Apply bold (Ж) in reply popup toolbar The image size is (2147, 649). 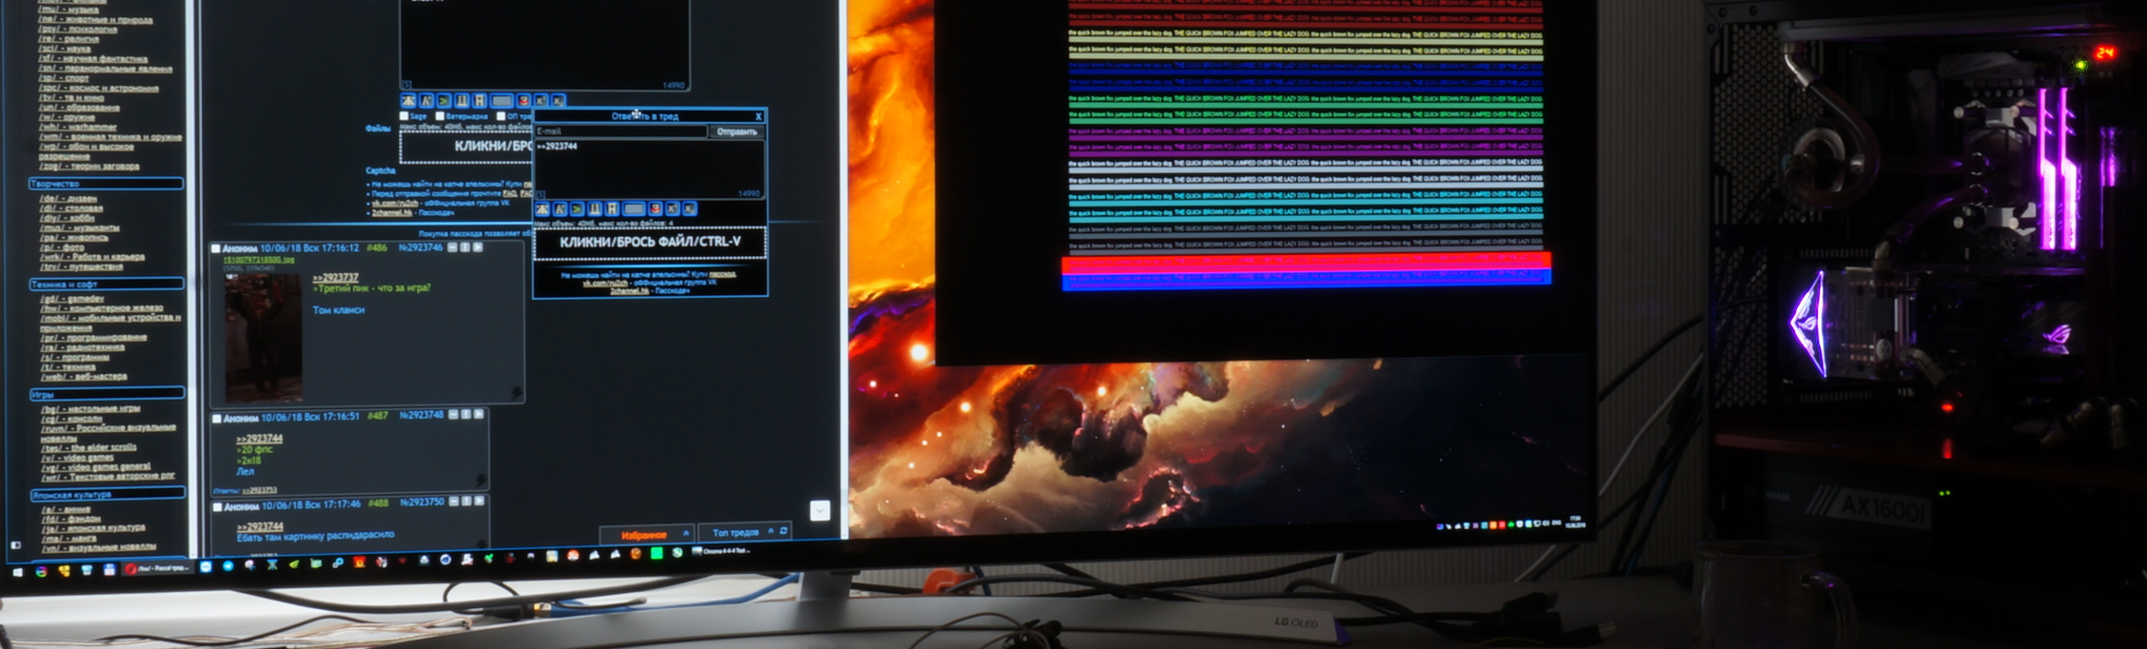[542, 208]
